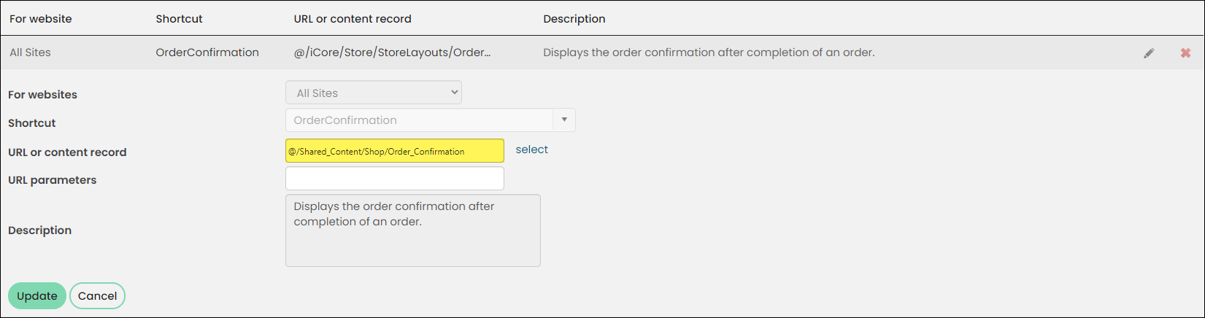Focus the highlighted URL or content record field
The image size is (1205, 318).
tap(395, 151)
